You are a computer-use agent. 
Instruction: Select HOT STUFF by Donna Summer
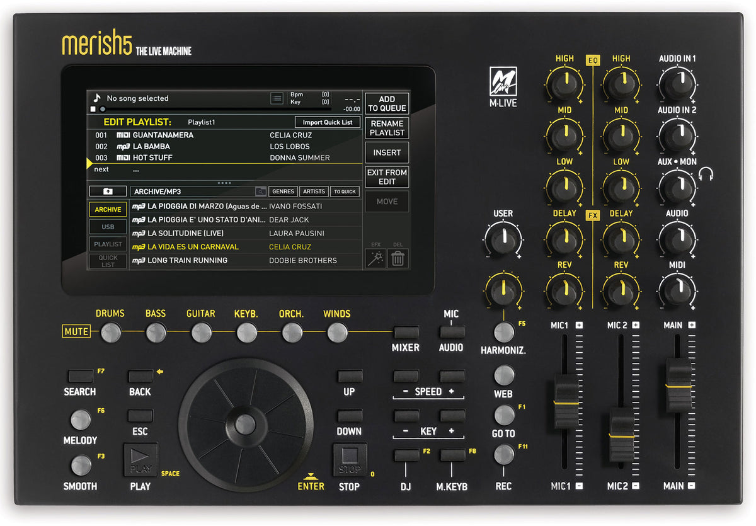[x=225, y=157]
